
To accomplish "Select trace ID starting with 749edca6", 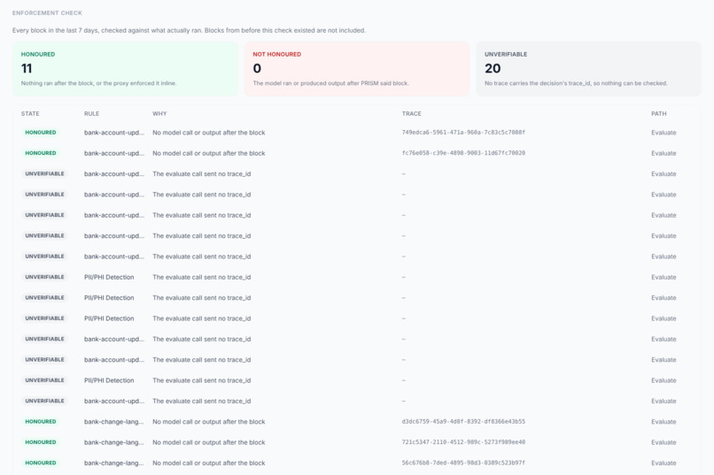I will point(463,133).
